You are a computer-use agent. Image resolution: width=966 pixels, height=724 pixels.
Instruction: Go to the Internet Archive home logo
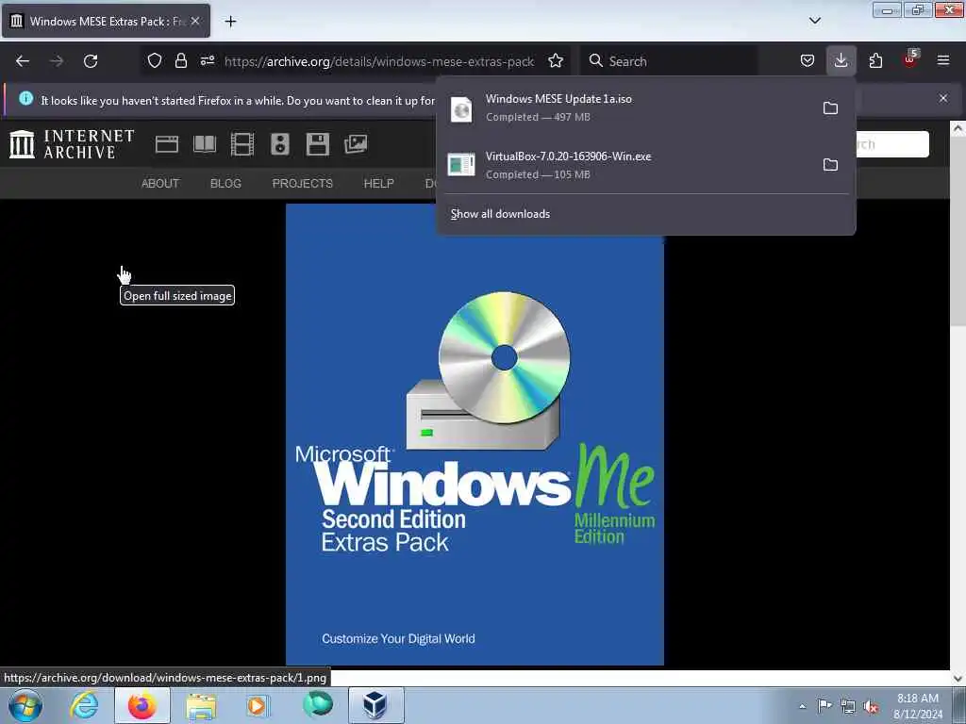(72, 144)
